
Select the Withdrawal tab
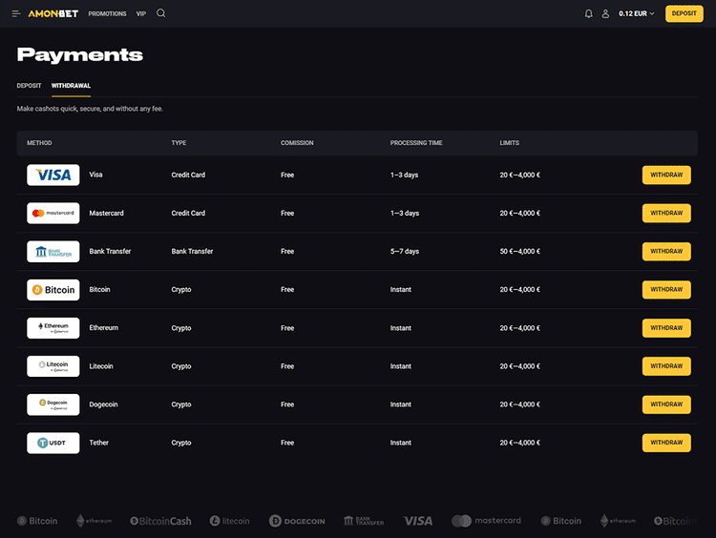[71, 86]
